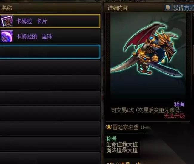Click the 冒险家名望 text label
Viewport: 194px width, 164px height.
[x=126, y=127]
